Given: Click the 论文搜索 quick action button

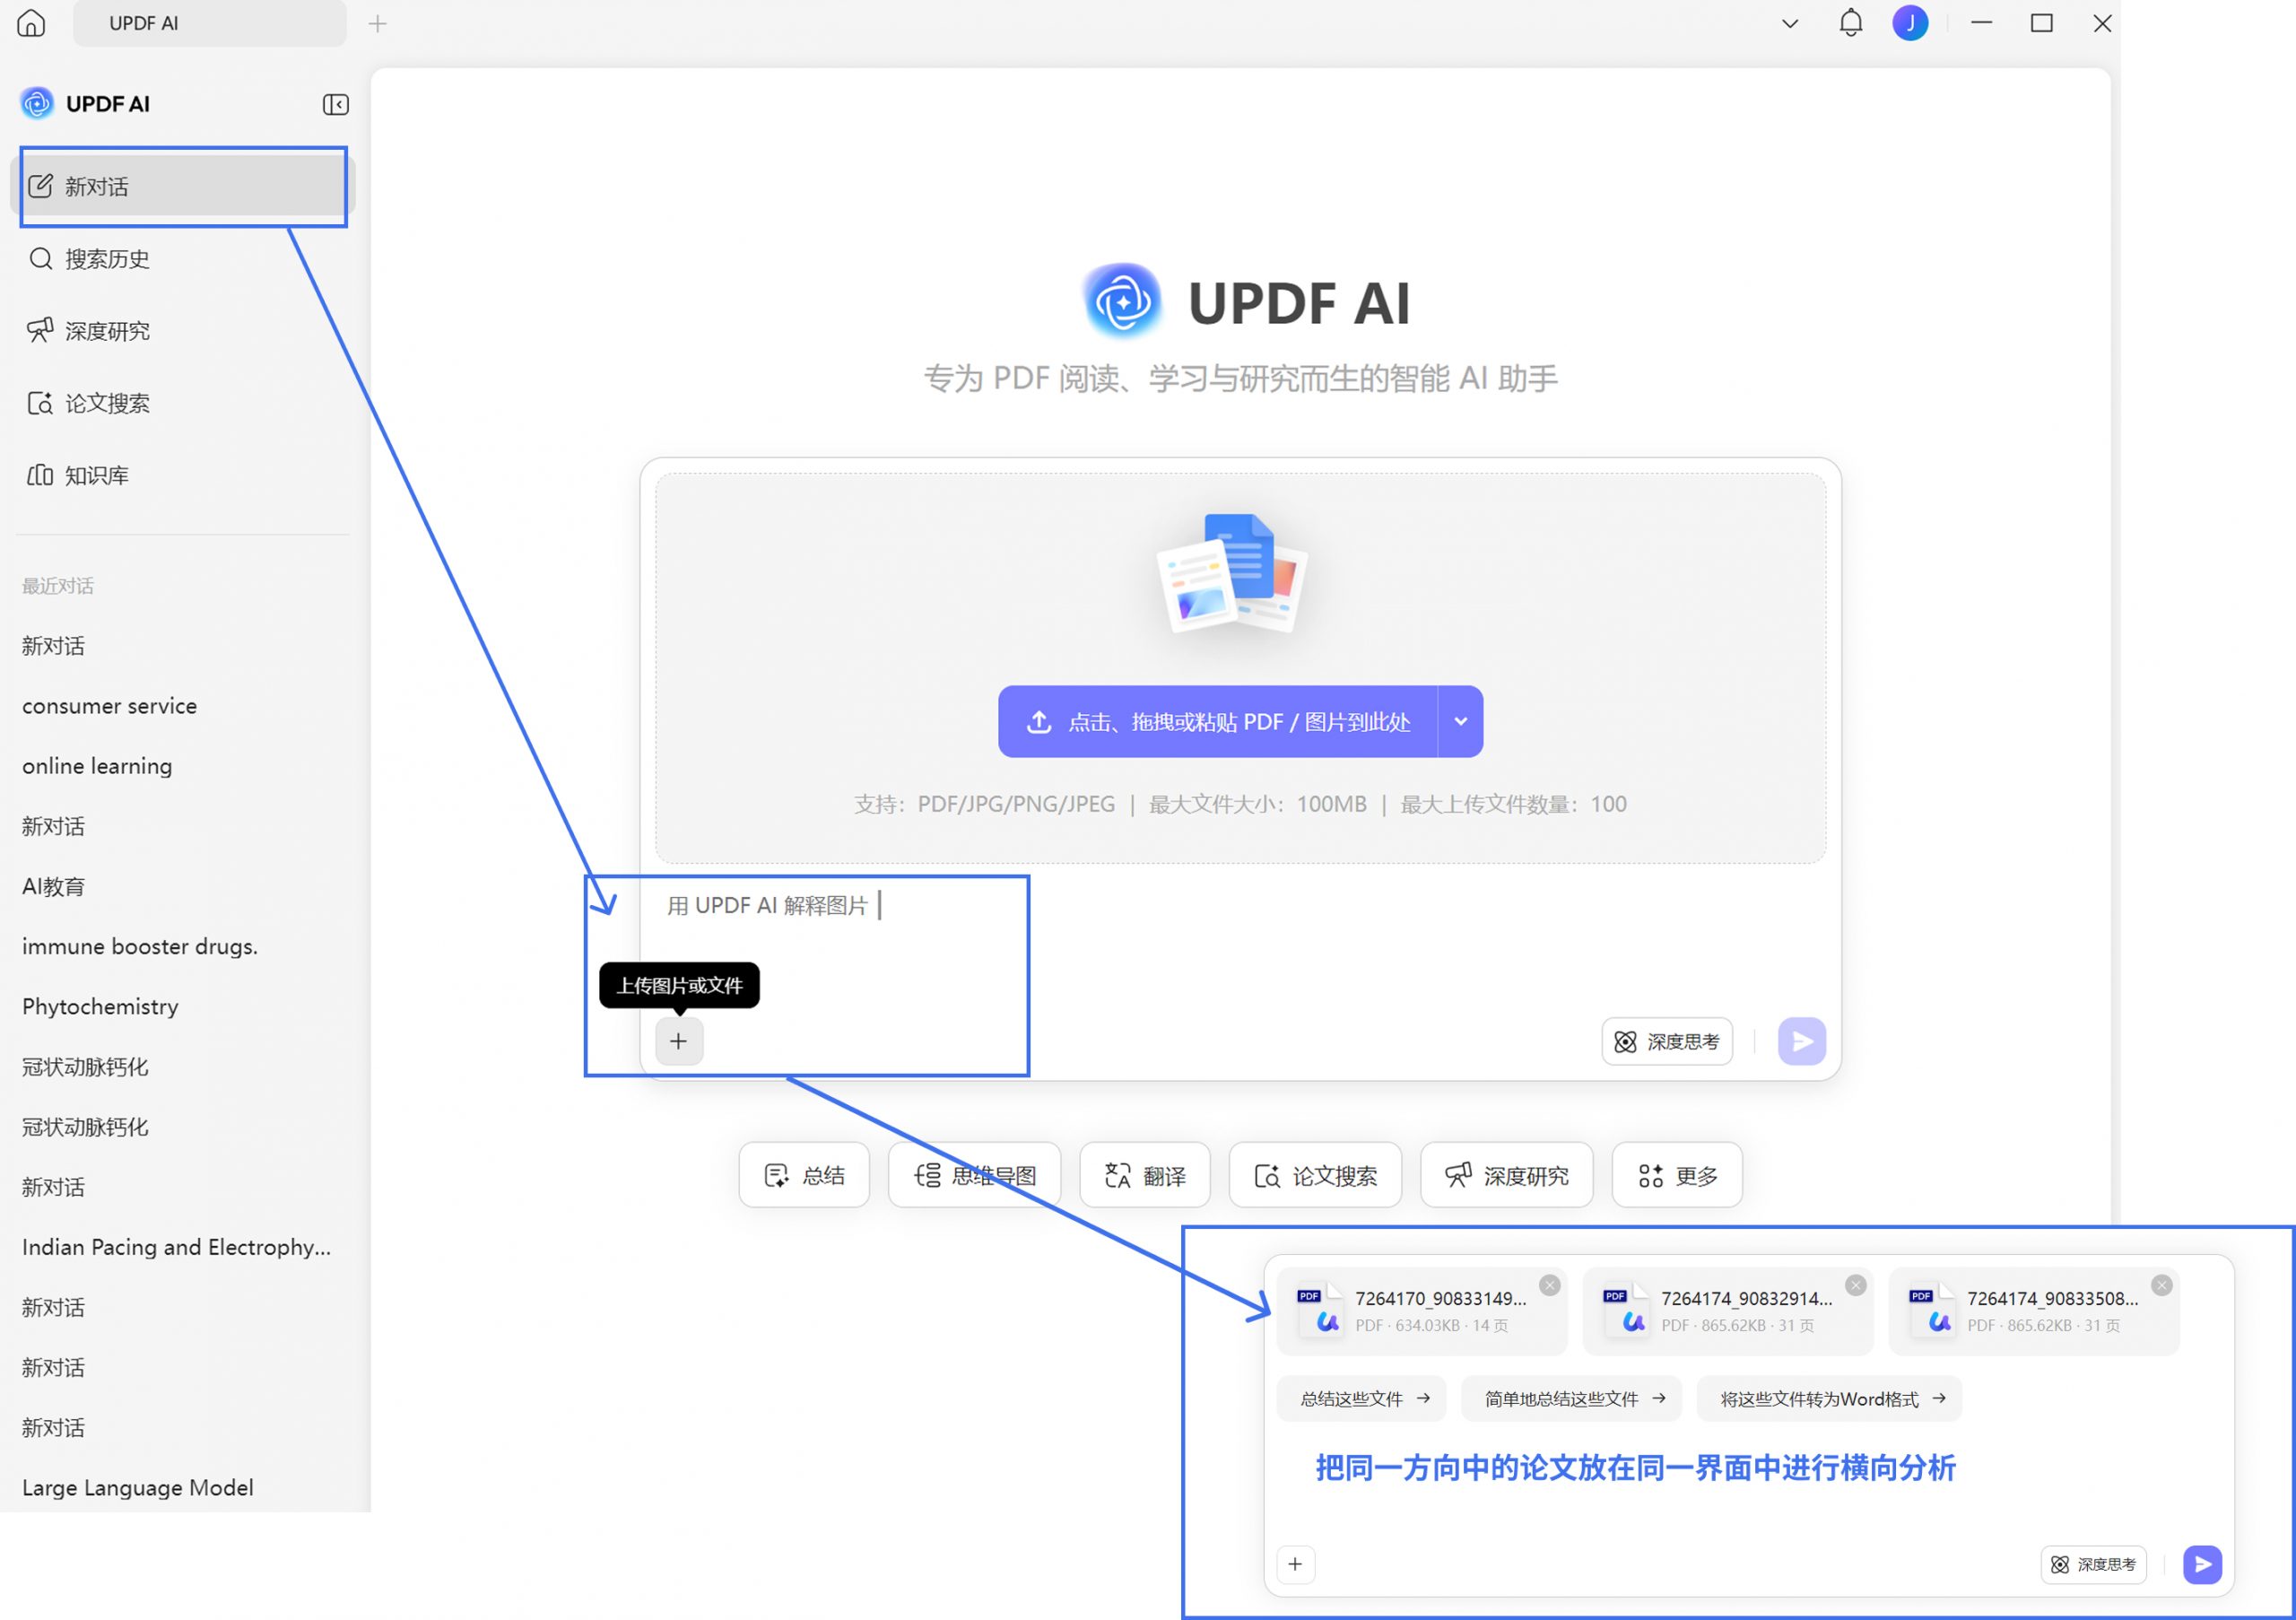Looking at the screenshot, I should tap(1315, 1175).
